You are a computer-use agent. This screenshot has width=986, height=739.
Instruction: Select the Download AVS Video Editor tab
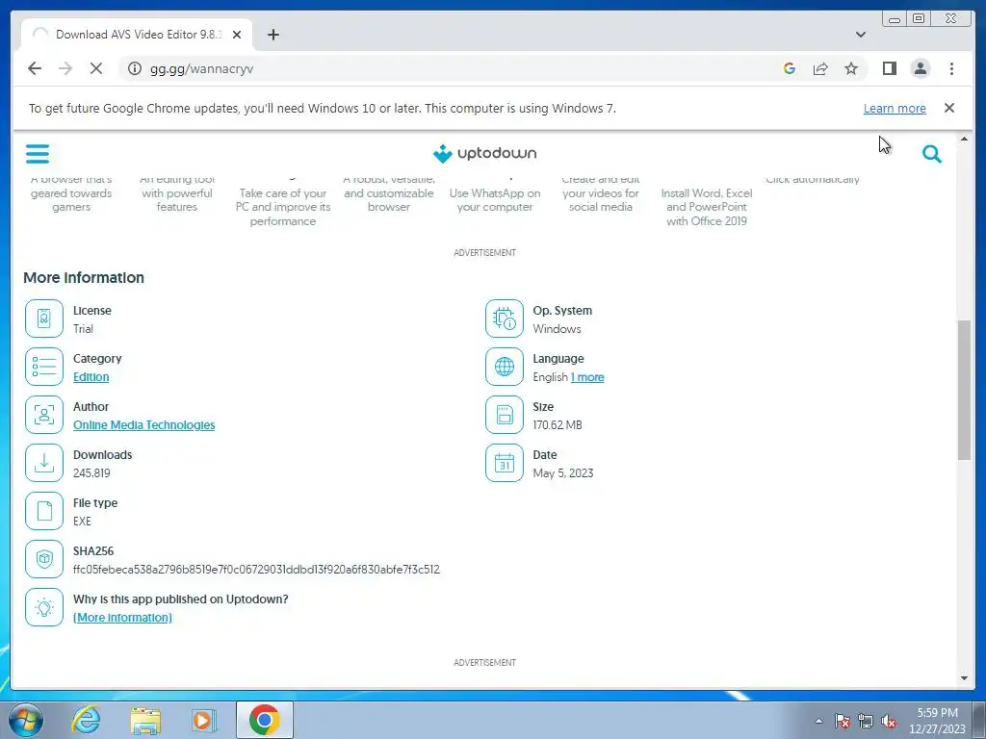pos(137,35)
